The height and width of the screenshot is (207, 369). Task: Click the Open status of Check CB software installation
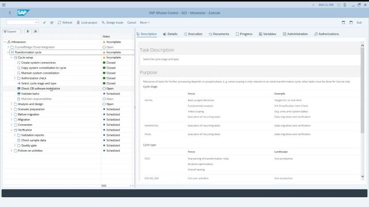[108, 89]
